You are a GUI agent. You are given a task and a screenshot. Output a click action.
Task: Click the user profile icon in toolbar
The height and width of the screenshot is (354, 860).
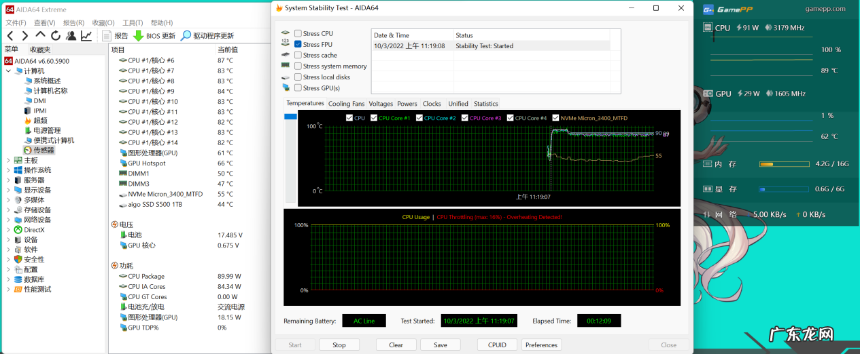[71, 36]
